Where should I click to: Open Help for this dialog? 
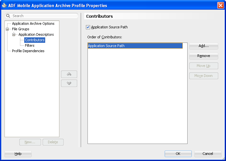tap(18, 154)
